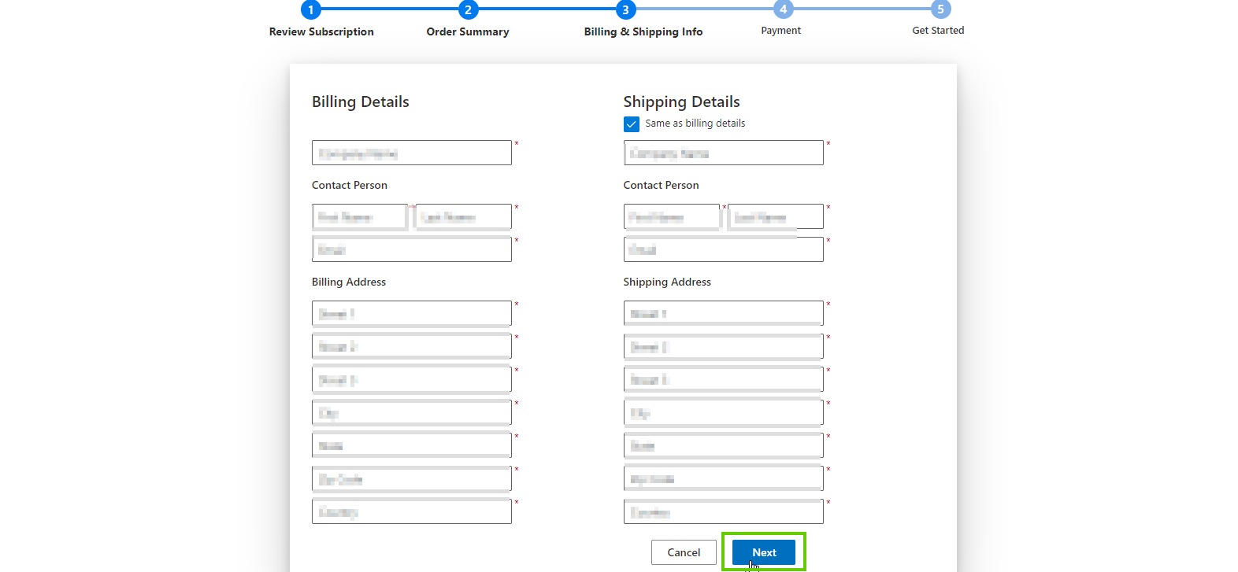
Task: Uncheck Same as billing details checkbox
Action: click(632, 124)
